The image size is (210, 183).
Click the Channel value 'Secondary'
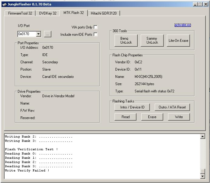[x=50, y=62]
